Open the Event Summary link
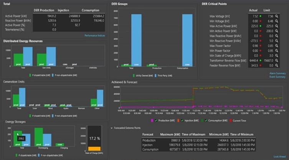This screenshot has height=160, width=289. click(277, 76)
